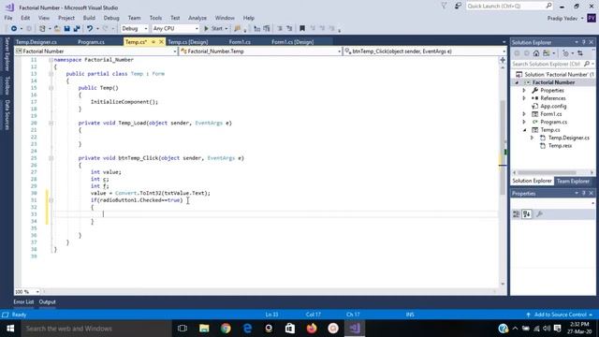
Task: Toggle the pin on the Temp.cs tab
Action: point(153,42)
